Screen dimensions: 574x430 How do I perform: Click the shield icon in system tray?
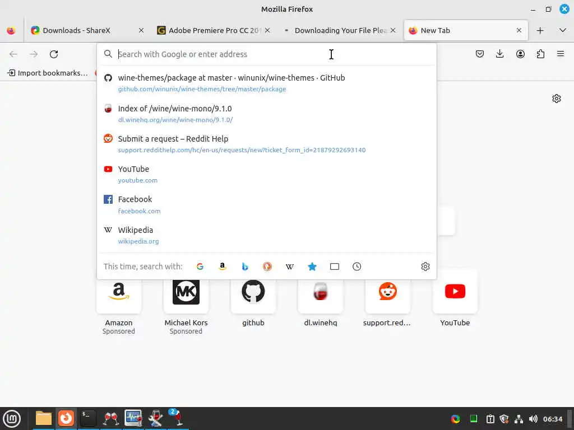pos(504,419)
